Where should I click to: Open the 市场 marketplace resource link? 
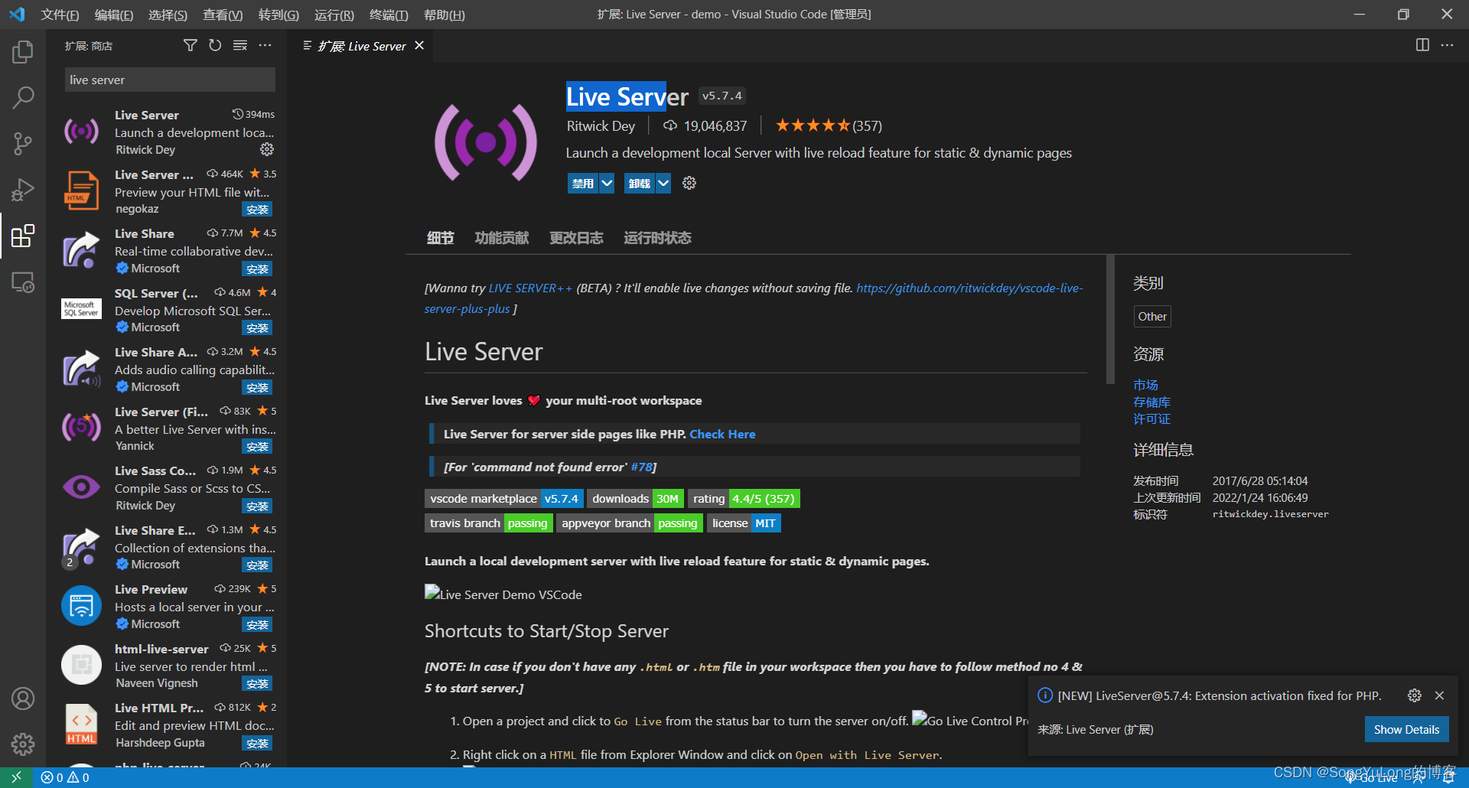1145,385
